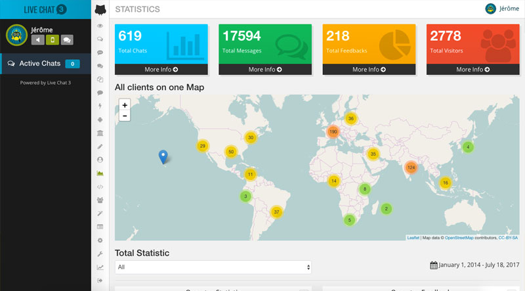Click More Info under Total Chats
525x291 pixels.
pyautogui.click(x=161, y=69)
